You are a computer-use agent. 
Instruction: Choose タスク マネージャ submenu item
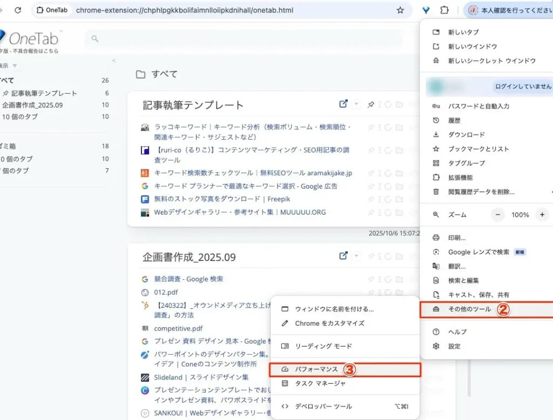[x=345, y=383]
